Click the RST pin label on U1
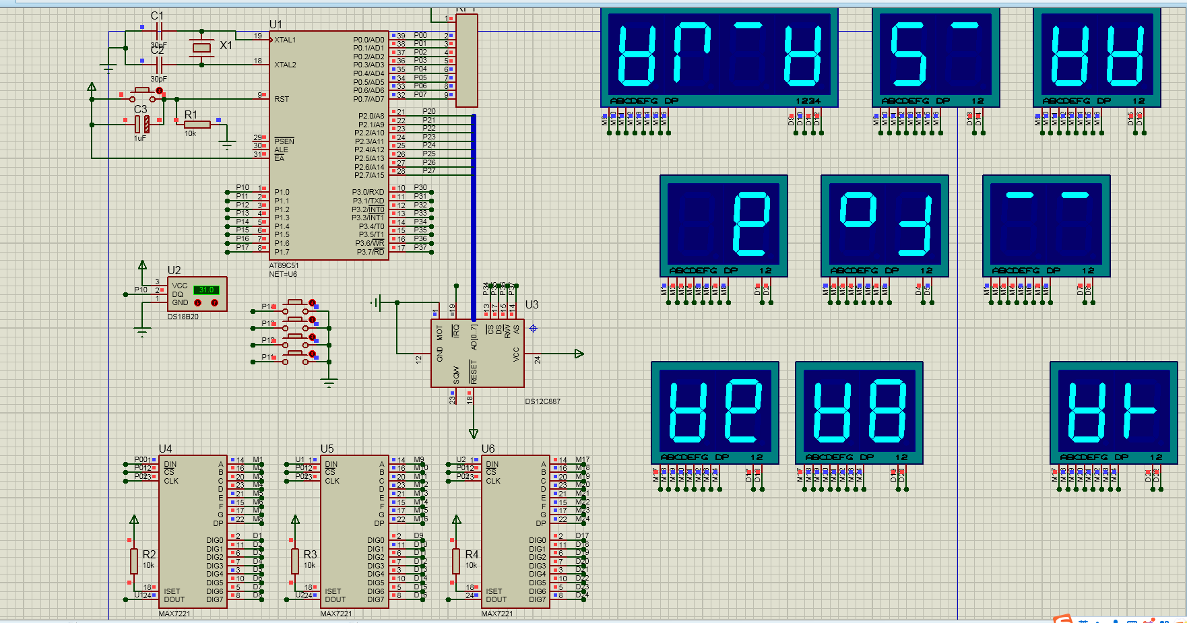 (x=282, y=99)
